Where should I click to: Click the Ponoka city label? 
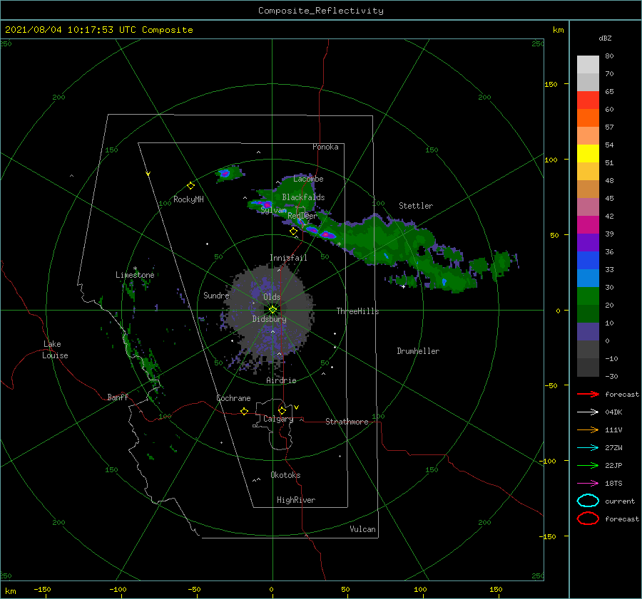pos(325,147)
